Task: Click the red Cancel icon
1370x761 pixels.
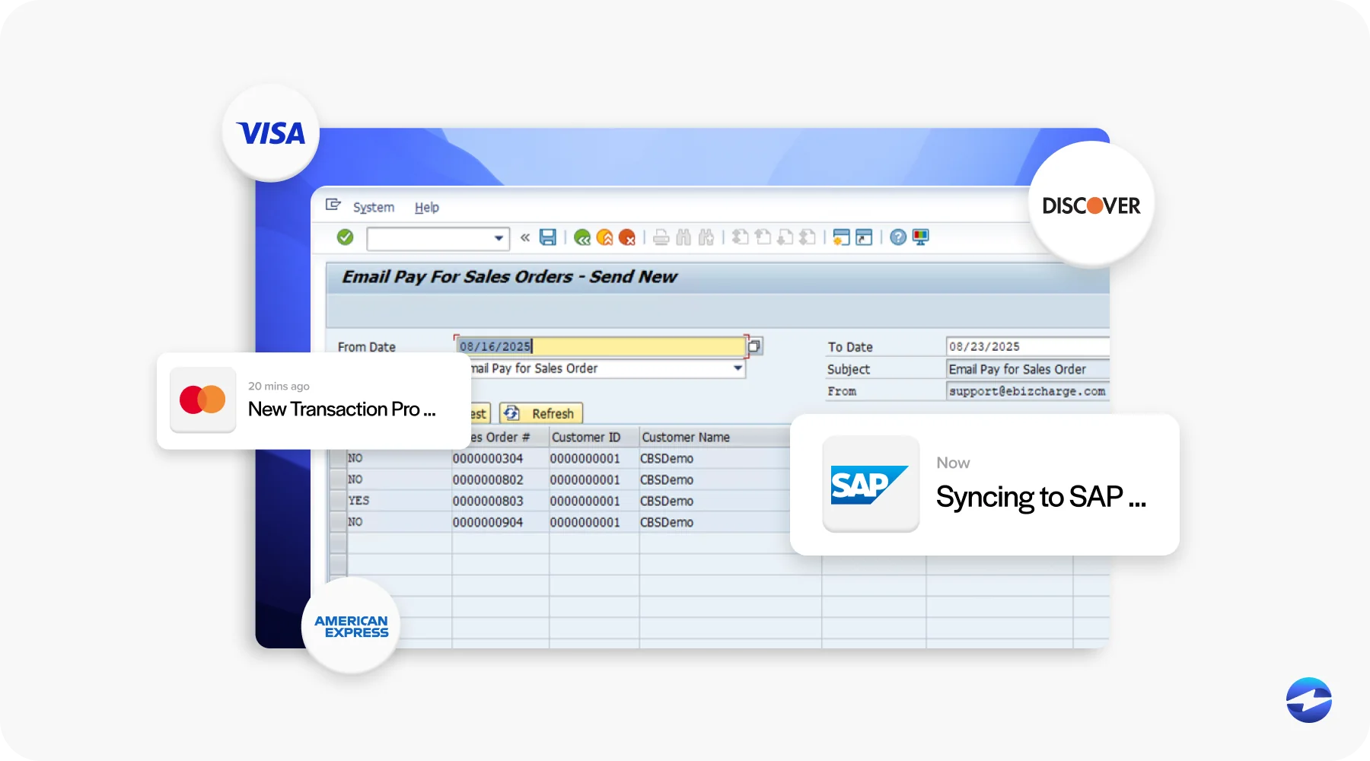Action: [x=627, y=237]
